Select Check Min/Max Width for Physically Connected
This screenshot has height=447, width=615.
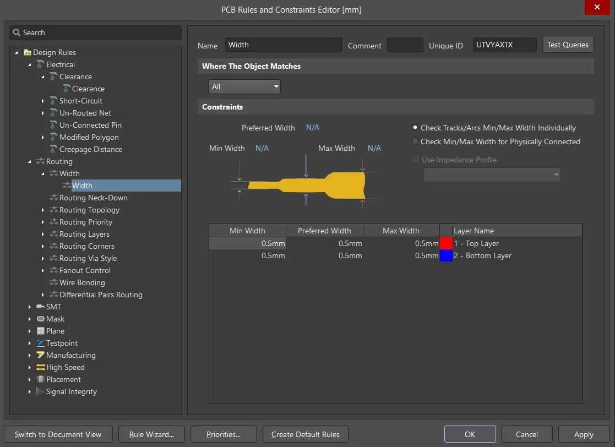click(x=415, y=141)
